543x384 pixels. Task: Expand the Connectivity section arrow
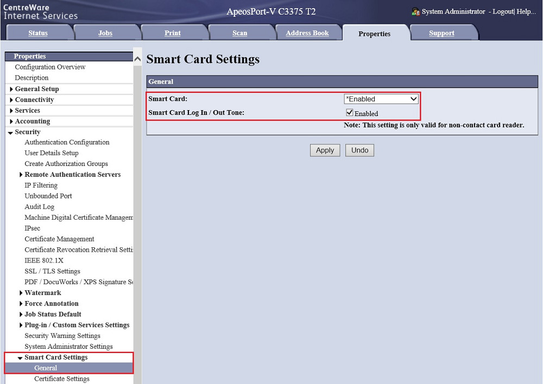11,100
